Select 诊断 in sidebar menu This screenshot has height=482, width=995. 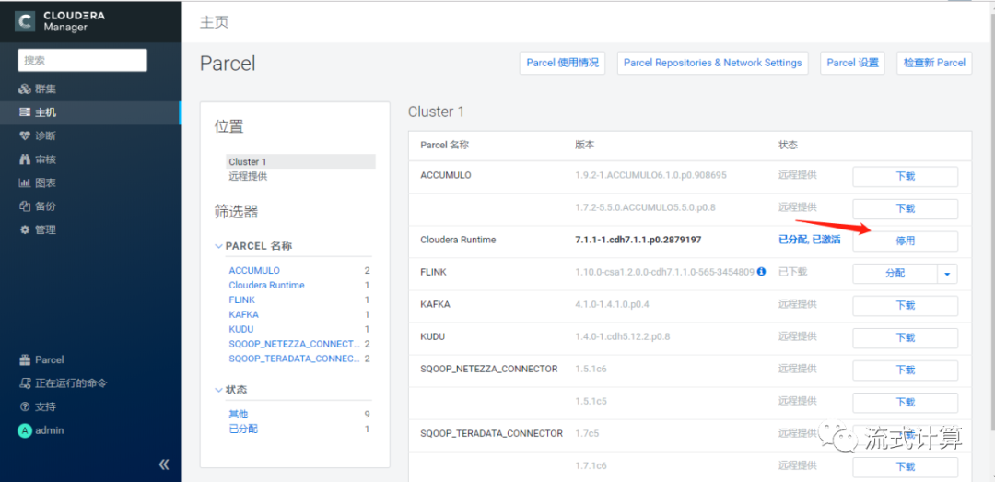pos(46,135)
